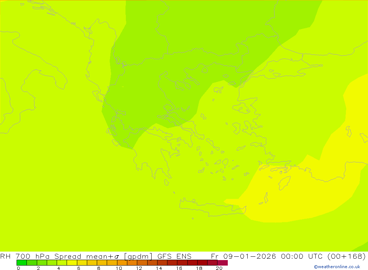Click the legend swatch just right of label 16
368x270 pixels.
(x=183, y=263)
